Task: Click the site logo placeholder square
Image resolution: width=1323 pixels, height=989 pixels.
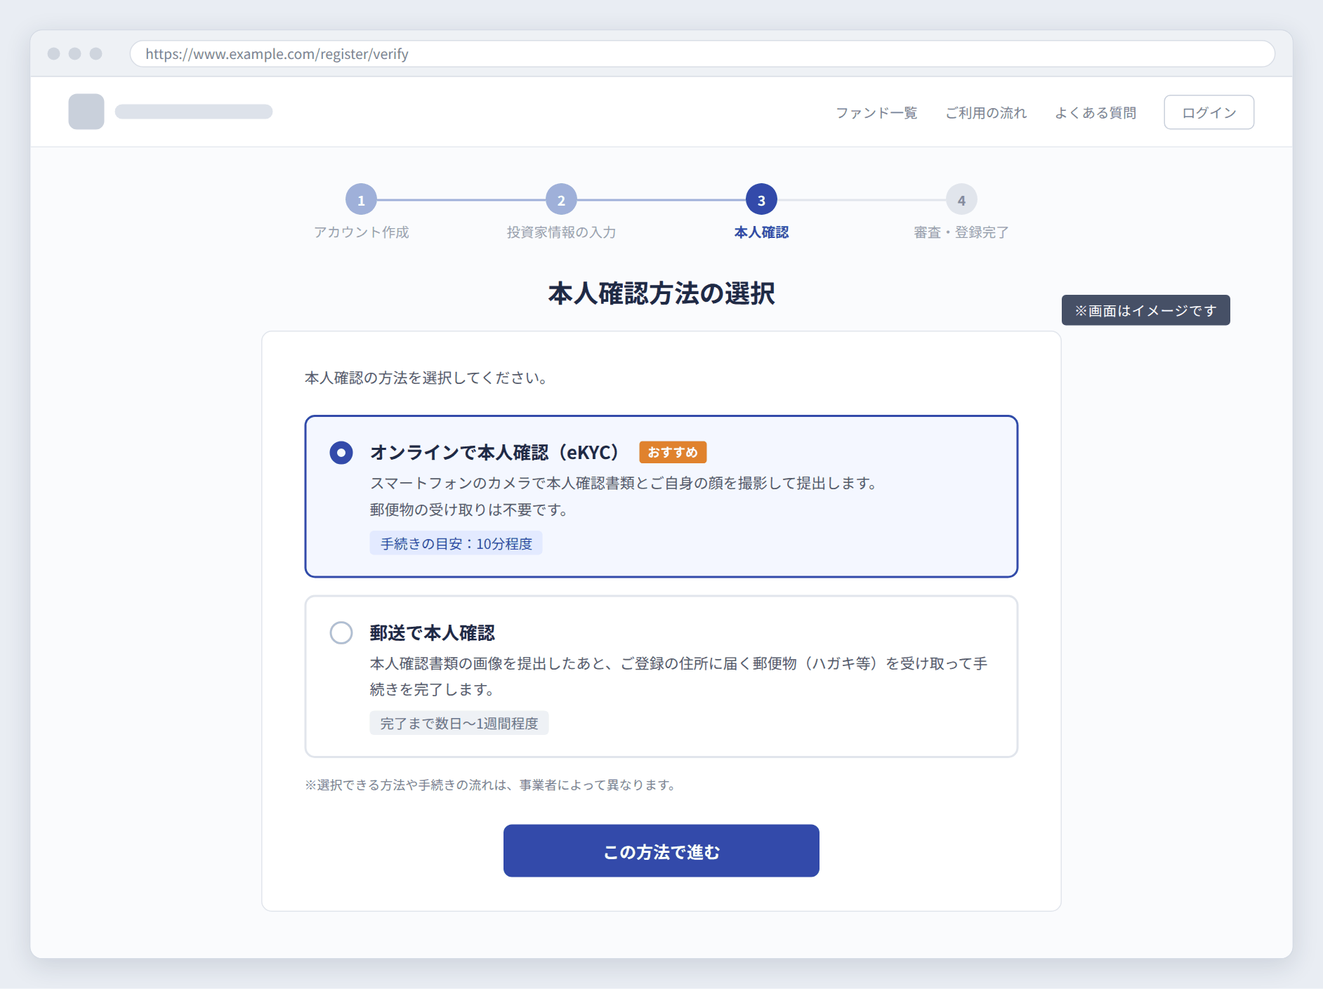Action: (x=86, y=112)
